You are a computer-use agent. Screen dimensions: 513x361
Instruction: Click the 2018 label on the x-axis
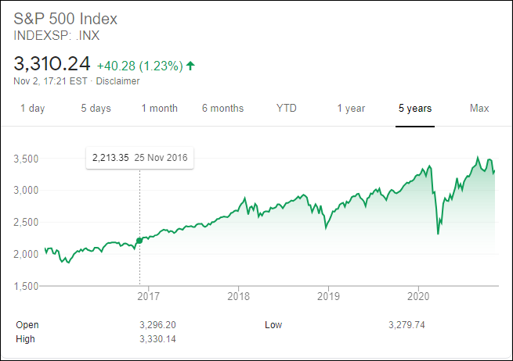(238, 296)
